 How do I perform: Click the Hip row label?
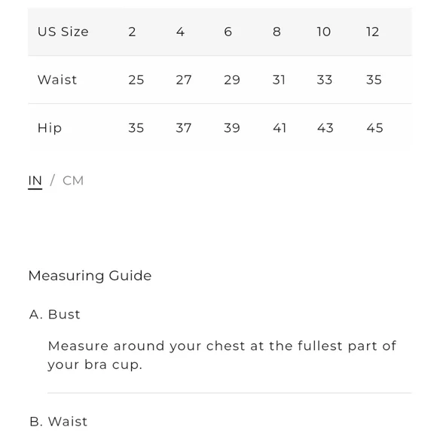pyautogui.click(x=50, y=128)
